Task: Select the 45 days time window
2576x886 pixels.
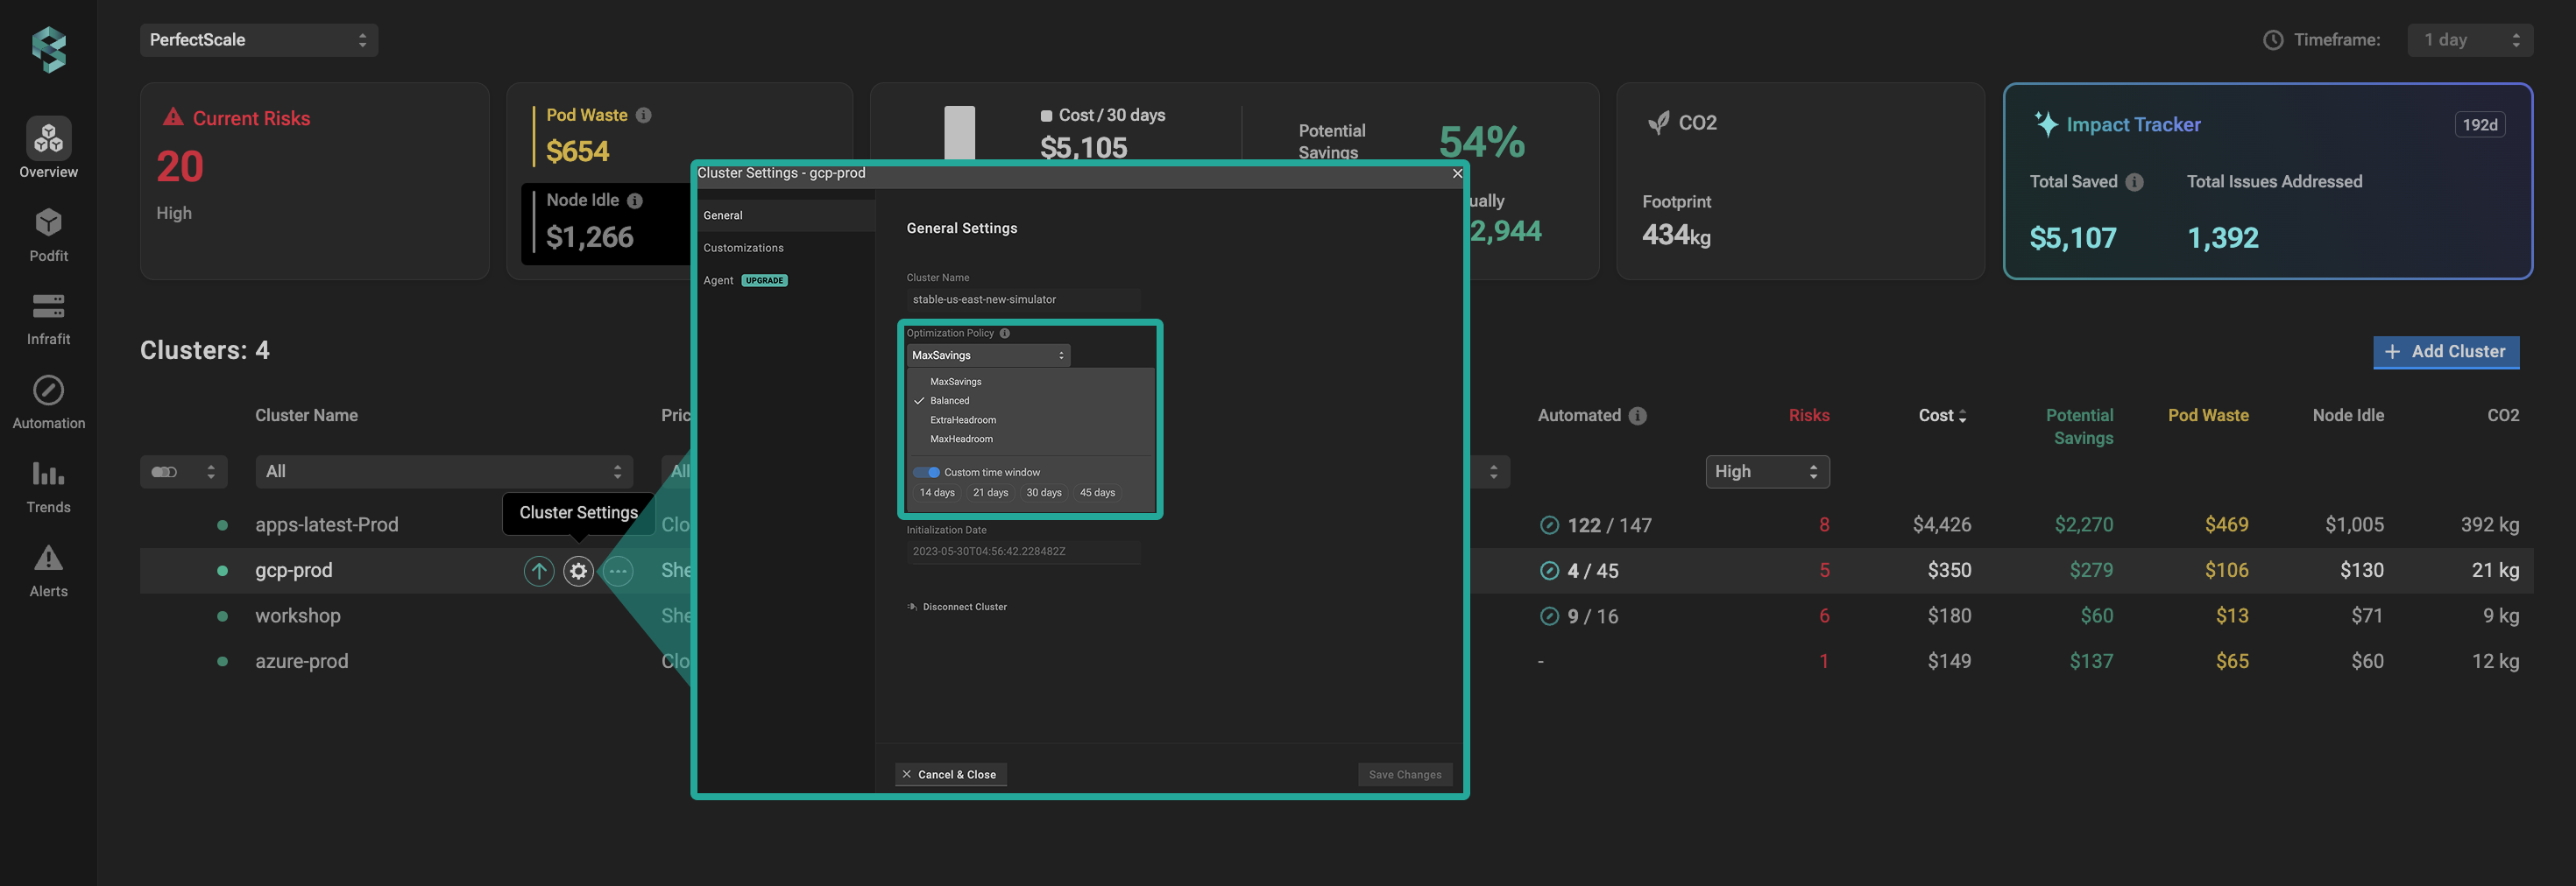Action: (1097, 492)
